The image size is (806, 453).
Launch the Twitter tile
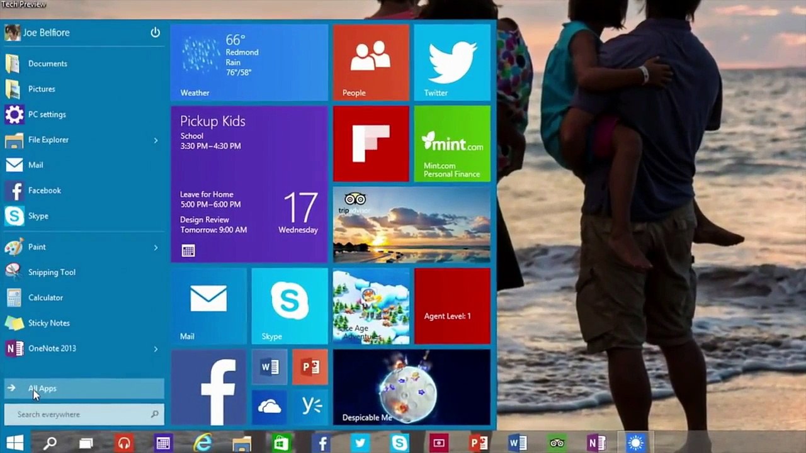[452, 62]
